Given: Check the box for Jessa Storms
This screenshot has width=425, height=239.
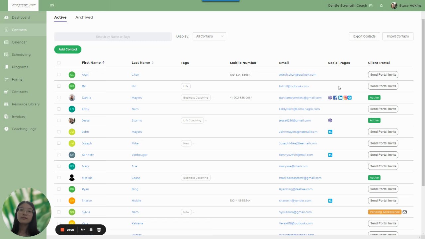Looking at the screenshot, I should [59, 120].
